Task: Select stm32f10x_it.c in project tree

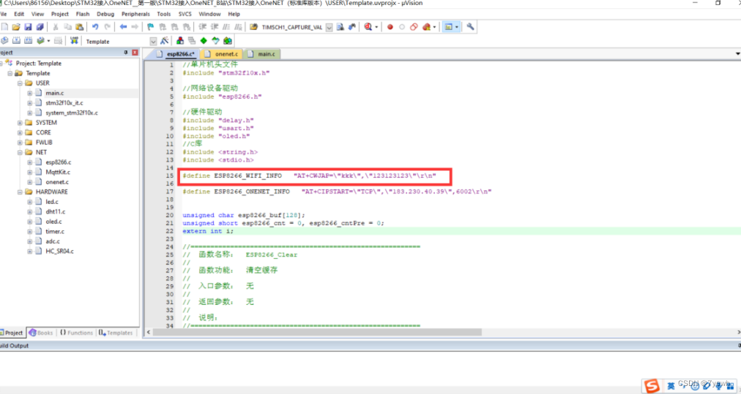Action: [64, 103]
